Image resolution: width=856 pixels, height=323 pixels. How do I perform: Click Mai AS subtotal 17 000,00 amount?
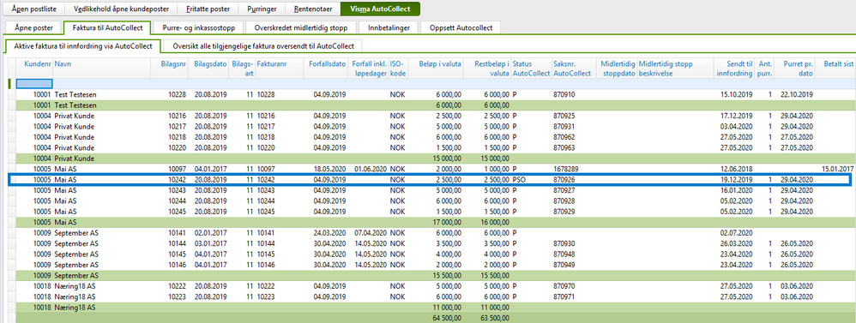[x=448, y=222]
